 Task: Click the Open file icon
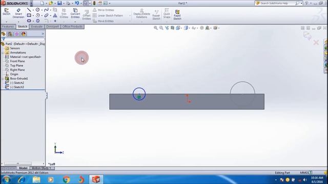tap(51, 3)
